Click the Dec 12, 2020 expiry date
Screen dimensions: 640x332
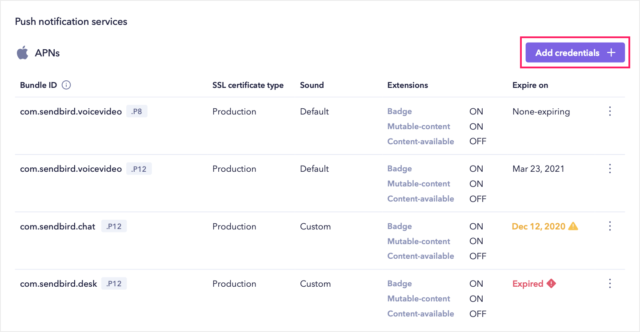click(x=538, y=226)
